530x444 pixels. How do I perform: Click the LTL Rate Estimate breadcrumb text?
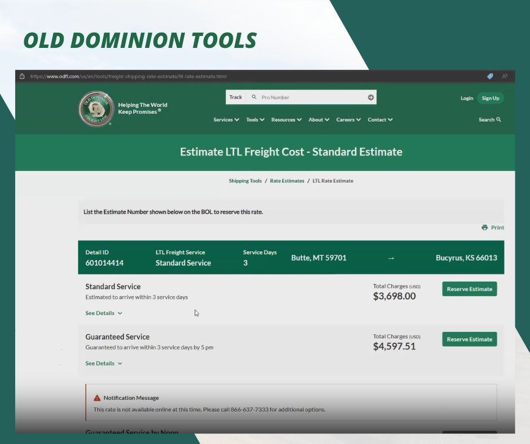tap(333, 181)
